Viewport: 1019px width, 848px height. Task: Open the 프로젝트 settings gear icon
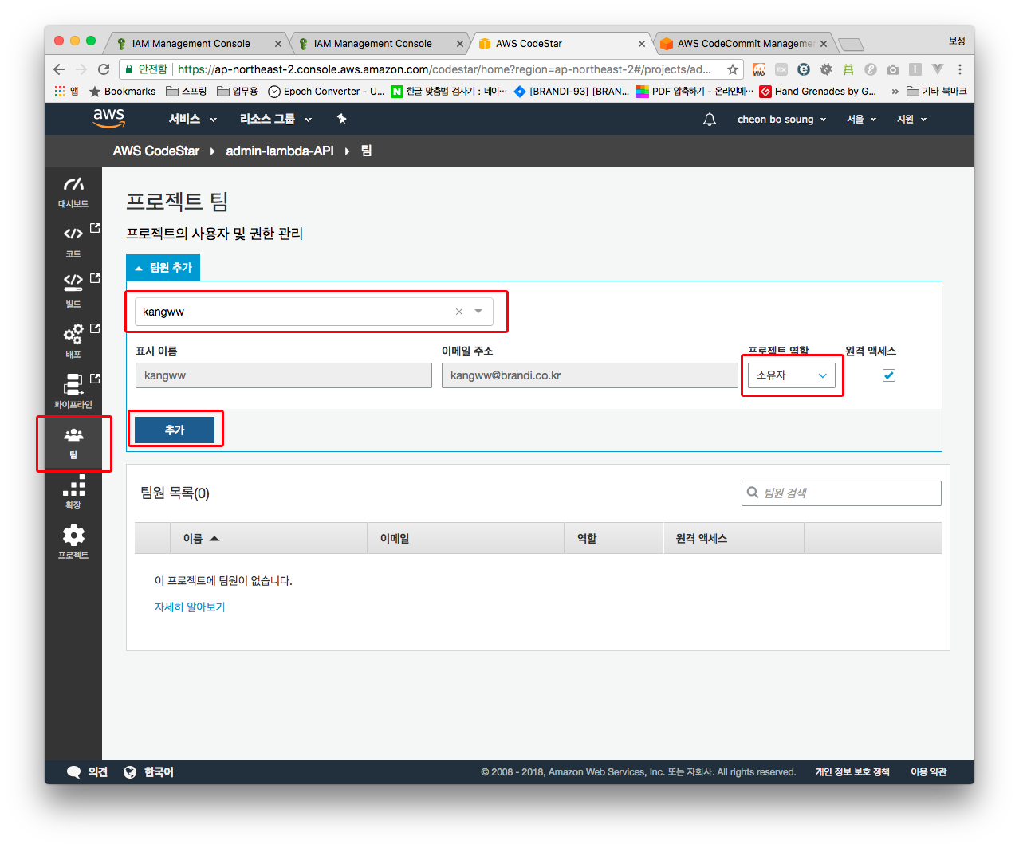(x=73, y=540)
